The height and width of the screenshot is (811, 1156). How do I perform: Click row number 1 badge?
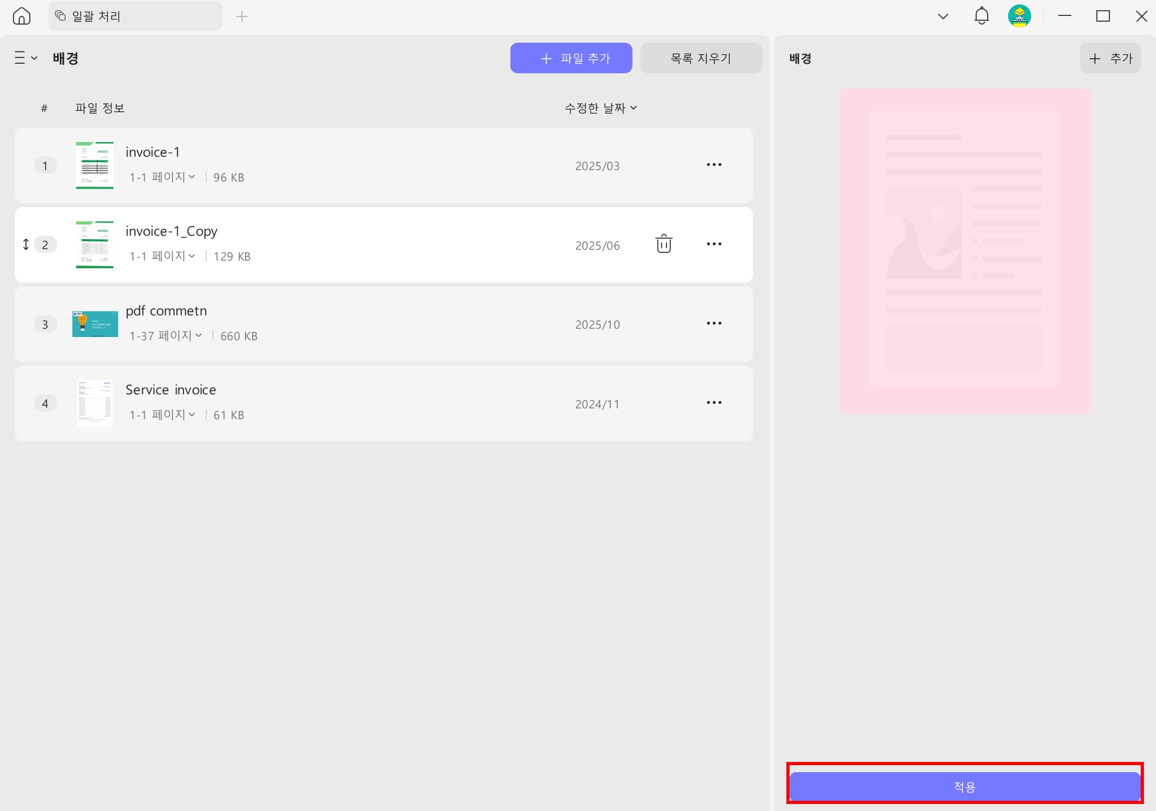[45, 166]
